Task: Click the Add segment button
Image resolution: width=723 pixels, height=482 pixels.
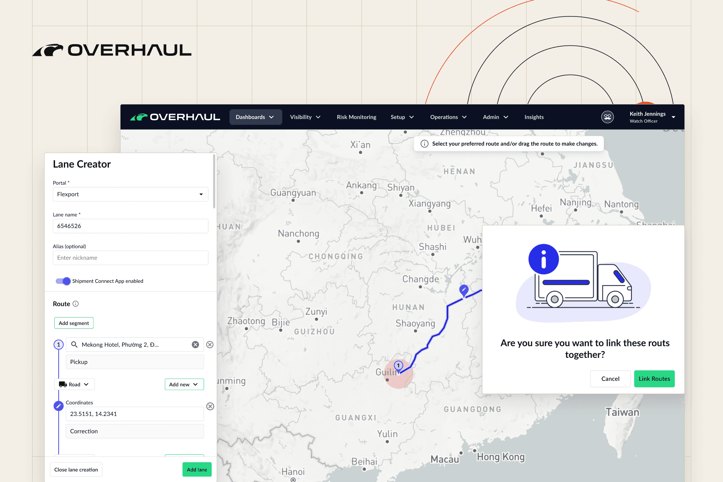Action: coord(74,323)
